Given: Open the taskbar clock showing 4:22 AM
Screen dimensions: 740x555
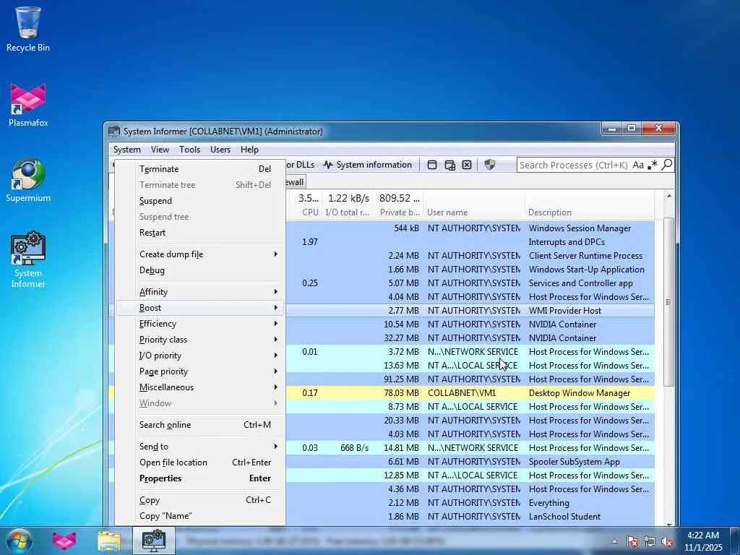Looking at the screenshot, I should pyautogui.click(x=703, y=541).
